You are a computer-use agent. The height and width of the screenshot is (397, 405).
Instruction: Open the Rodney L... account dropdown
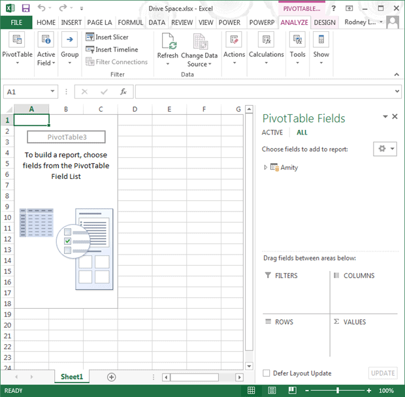pos(363,22)
